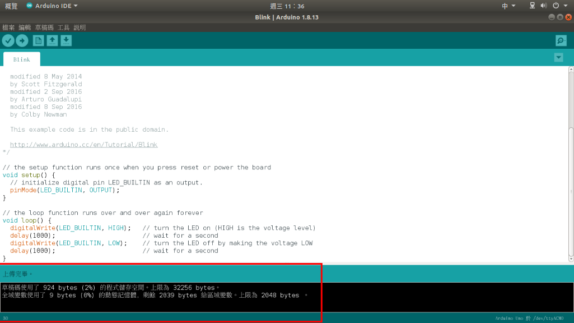Open the 編輯 menu

25,27
